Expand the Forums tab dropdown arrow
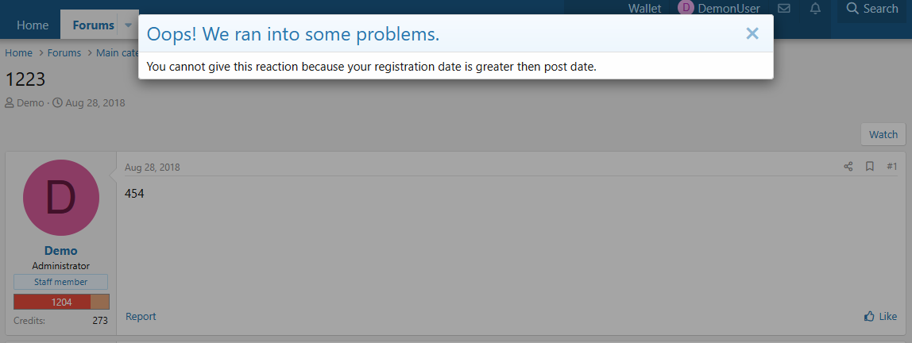The image size is (912, 343). [128, 25]
